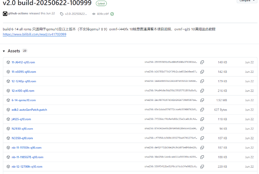Open the Compare dropdown
This screenshot has height=174, width=259.
click(x=247, y=1)
